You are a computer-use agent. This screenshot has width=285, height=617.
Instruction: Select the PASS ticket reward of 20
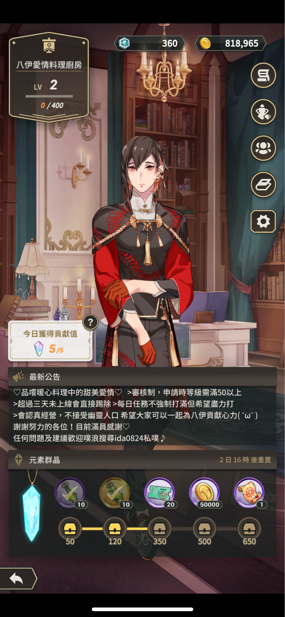(160, 493)
